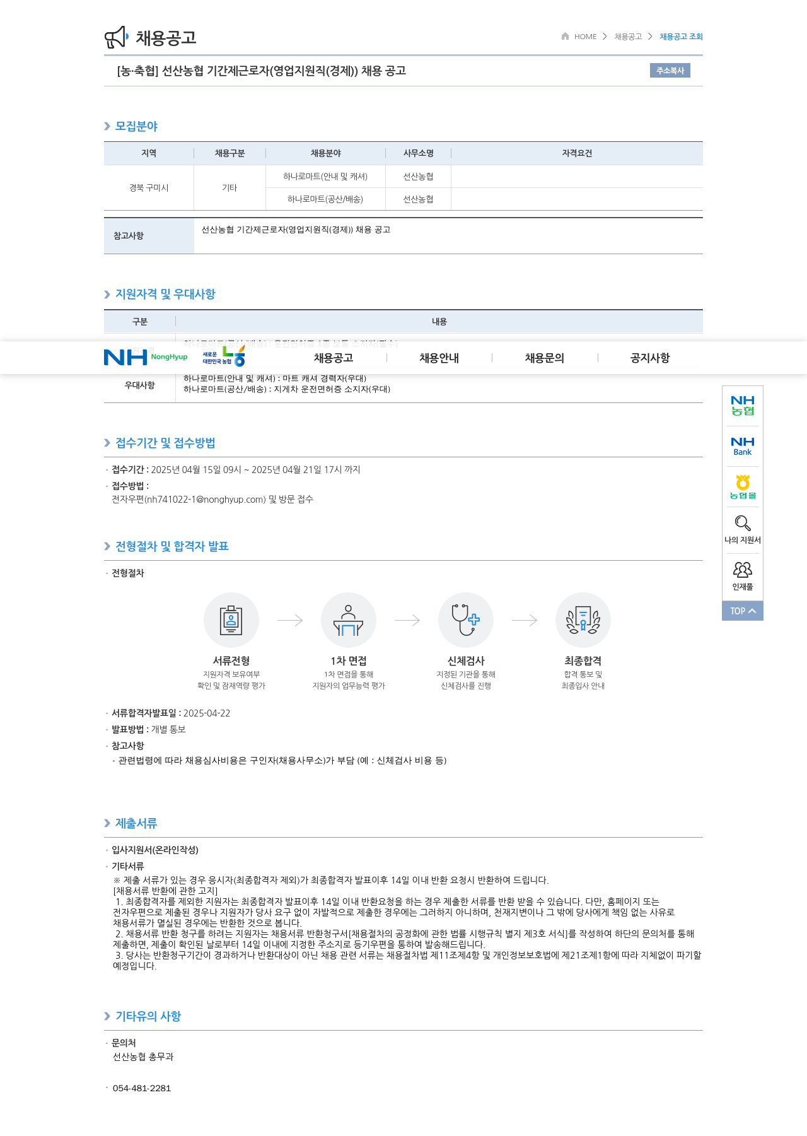Viewport: 807px width, 1136px height.
Task: Click the 1차 면접 step icon
Action: 349,620
